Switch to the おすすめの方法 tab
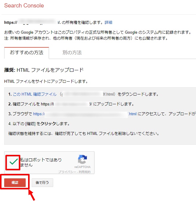 click(x=27, y=53)
